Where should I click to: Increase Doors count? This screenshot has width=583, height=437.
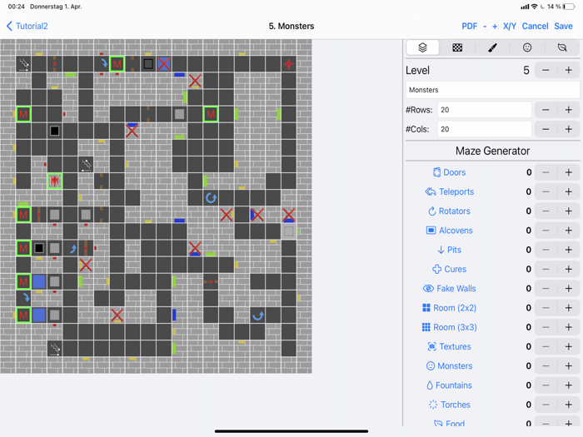click(569, 172)
